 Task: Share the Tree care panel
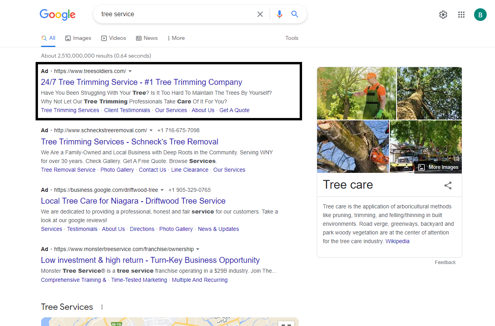point(448,185)
